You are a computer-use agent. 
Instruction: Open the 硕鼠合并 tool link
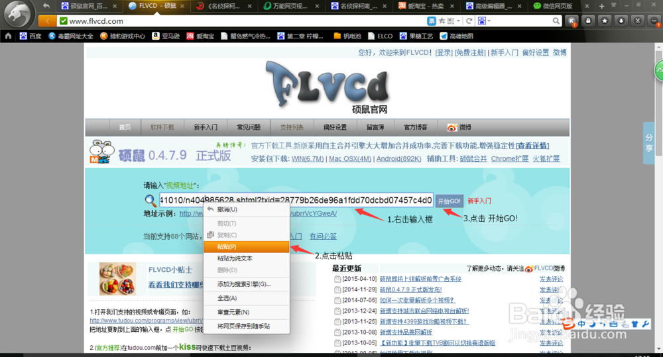pos(473,159)
